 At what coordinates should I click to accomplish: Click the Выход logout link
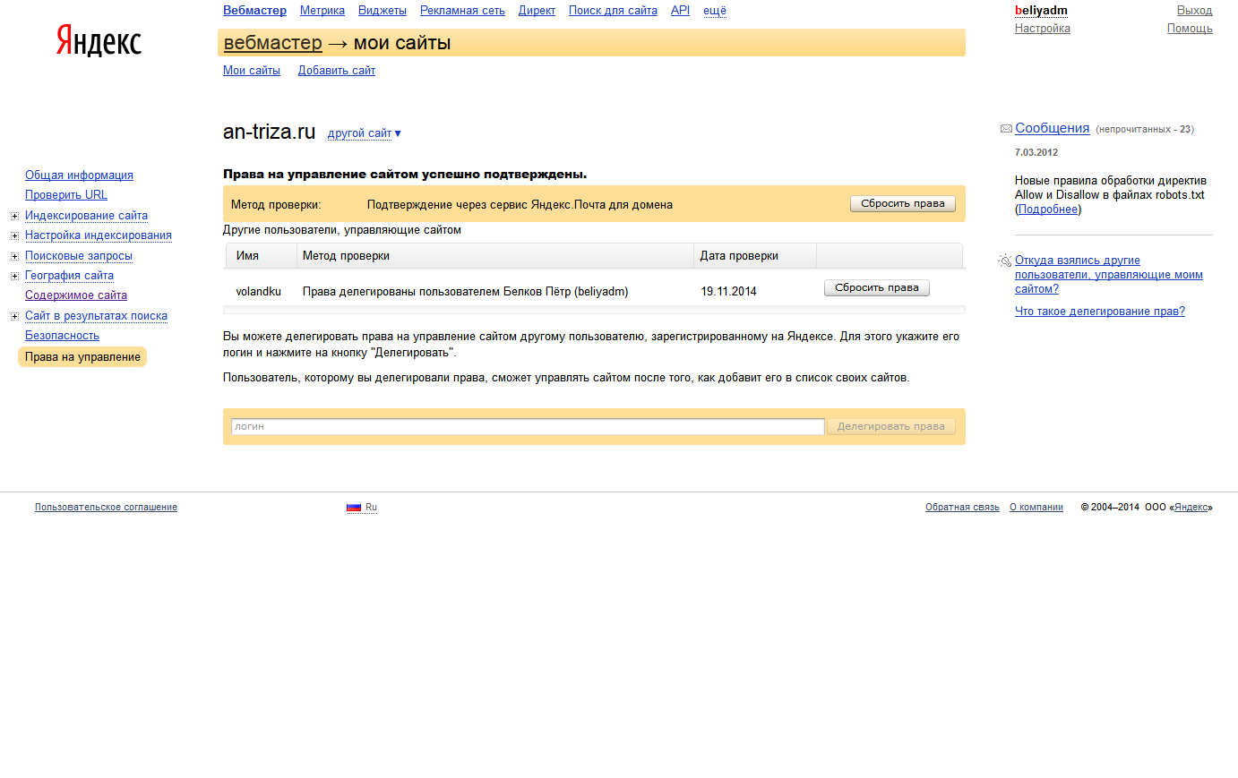coord(1194,11)
